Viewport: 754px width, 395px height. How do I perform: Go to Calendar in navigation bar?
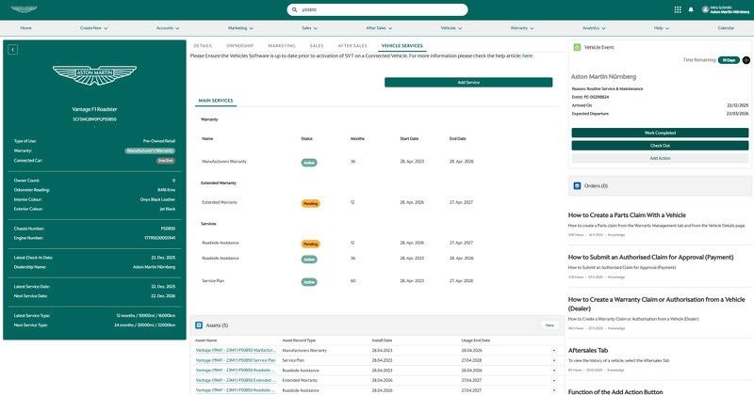coord(726,28)
